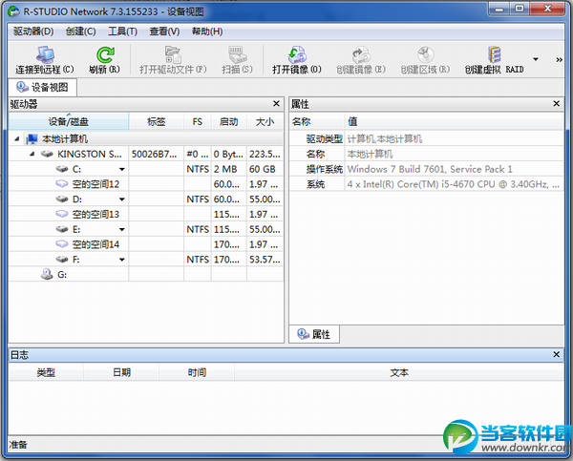The image size is (573, 461).
Task: Maximize the R-STUDIO window
Action: click(x=520, y=10)
